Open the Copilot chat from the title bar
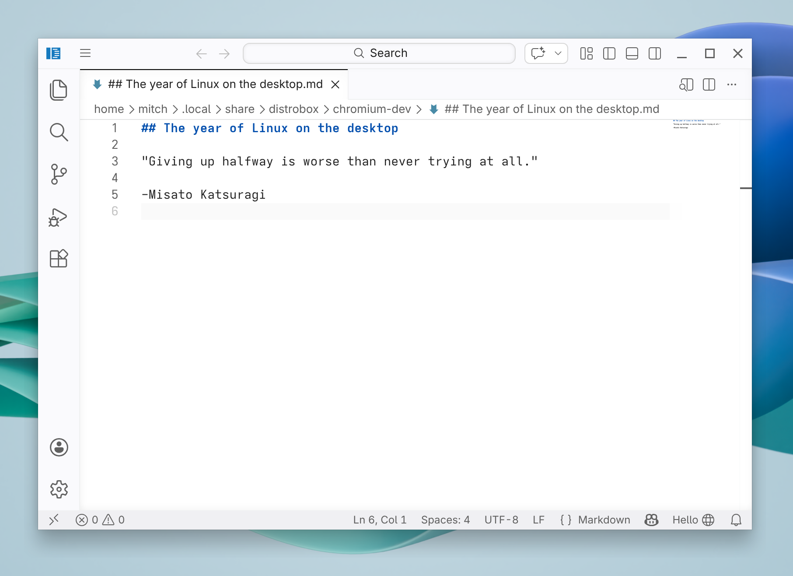The image size is (793, 576). pyautogui.click(x=538, y=53)
